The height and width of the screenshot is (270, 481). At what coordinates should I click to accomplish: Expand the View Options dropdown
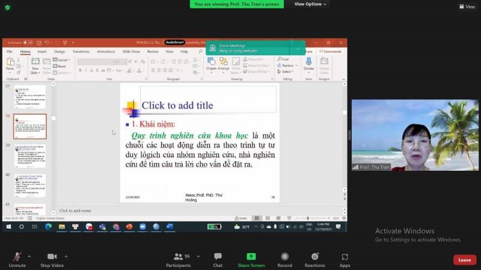(310, 4)
